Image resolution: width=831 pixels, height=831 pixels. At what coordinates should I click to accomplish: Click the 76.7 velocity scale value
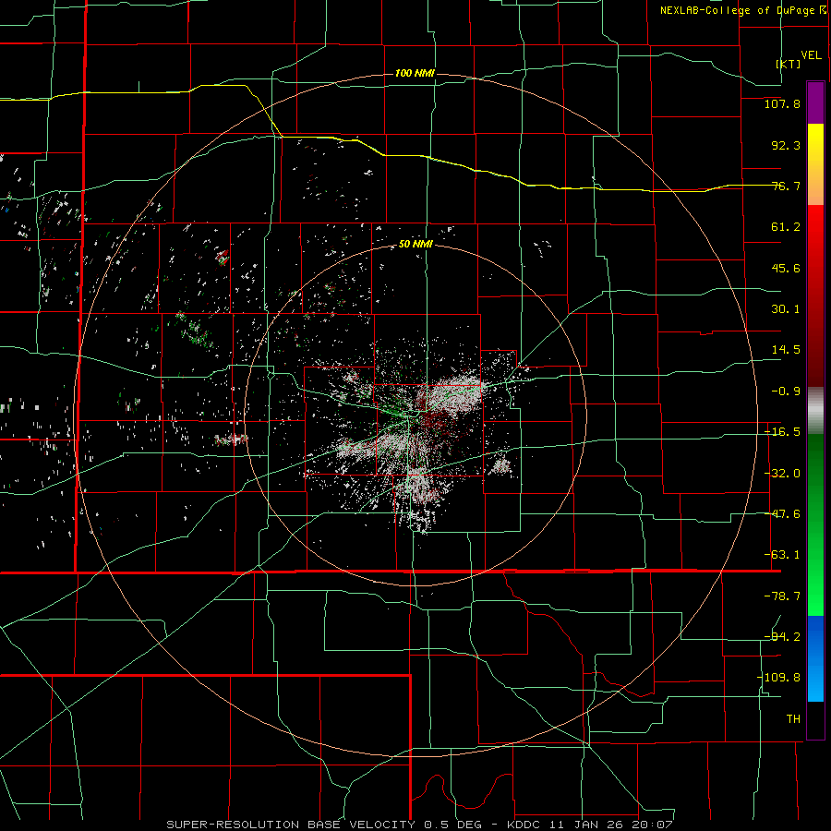(x=786, y=186)
